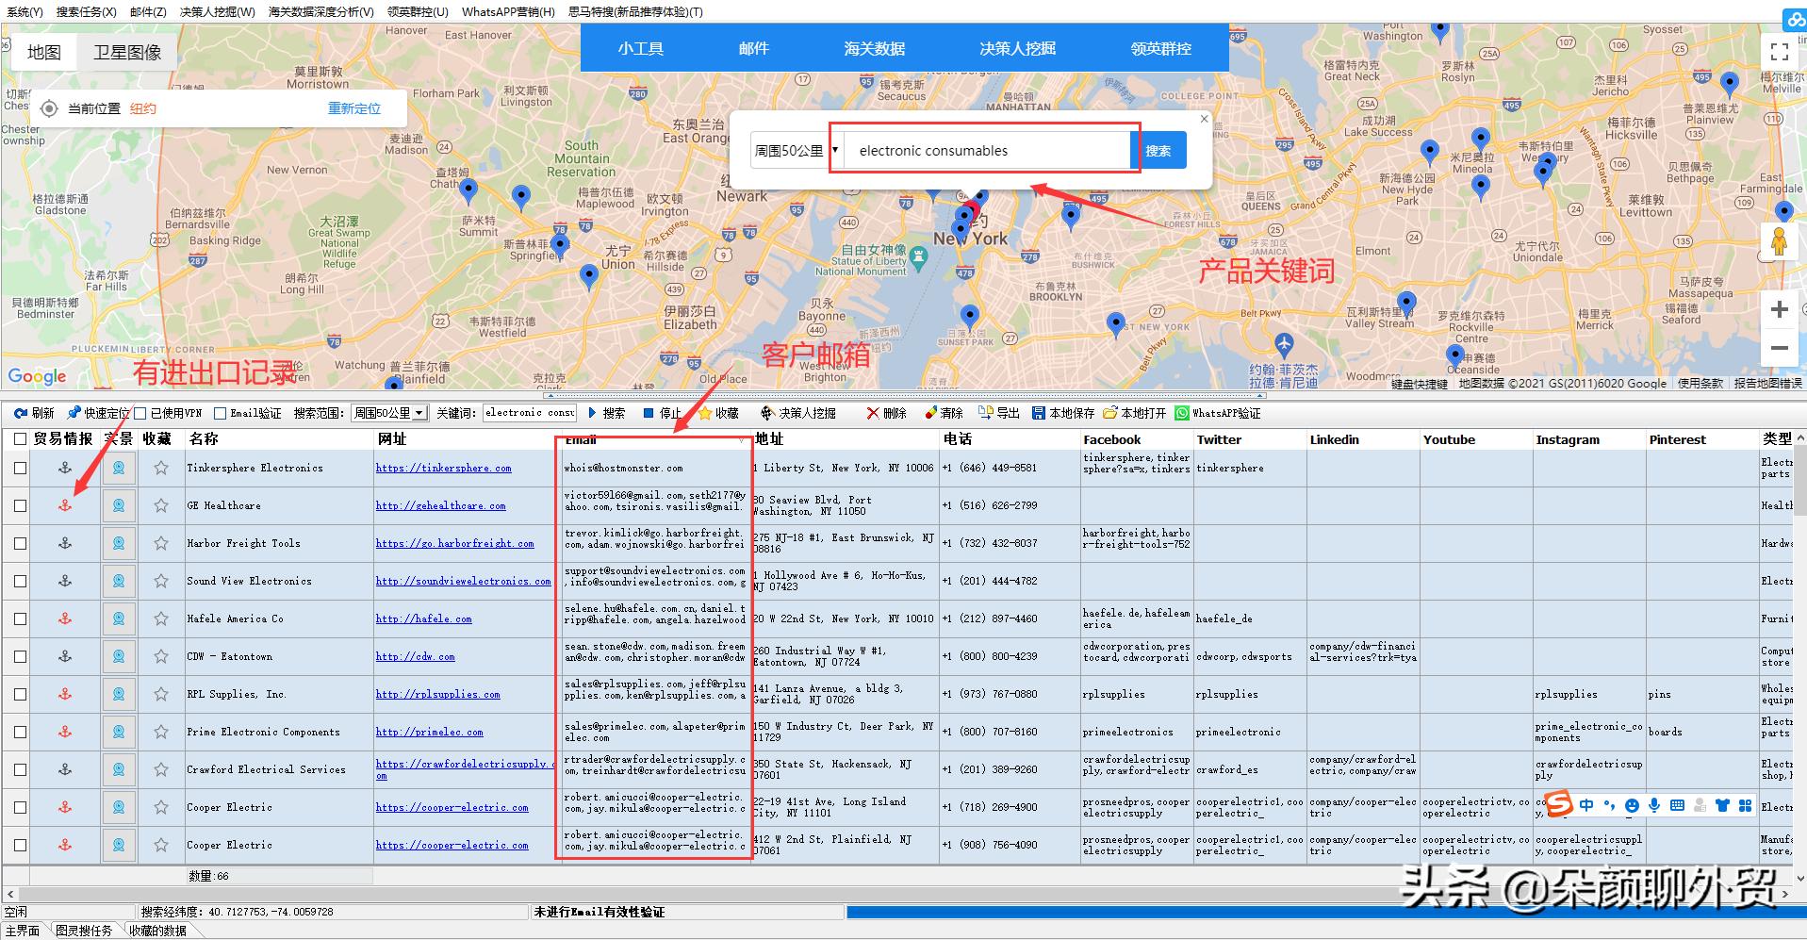Enable the Email验证 checkbox
Screen dimensions: 1807x940
click(220, 413)
